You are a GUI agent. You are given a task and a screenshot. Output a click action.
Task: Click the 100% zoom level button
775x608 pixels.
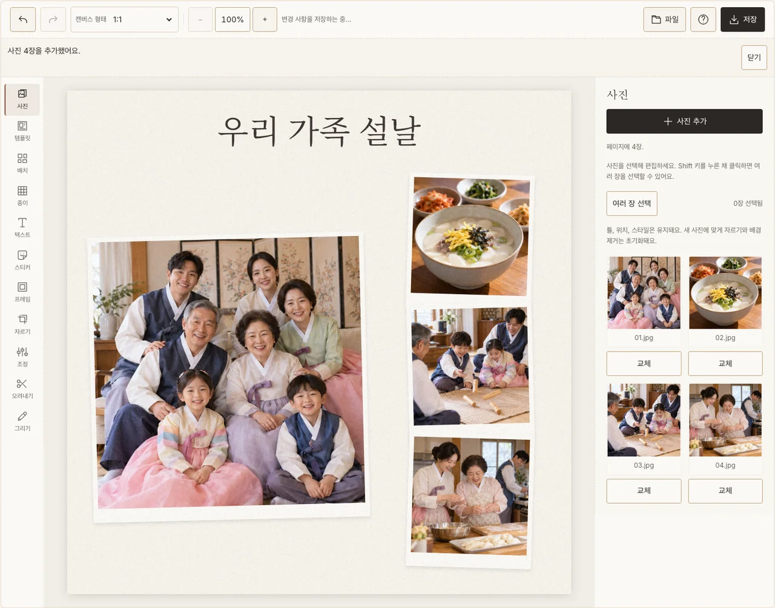(232, 19)
